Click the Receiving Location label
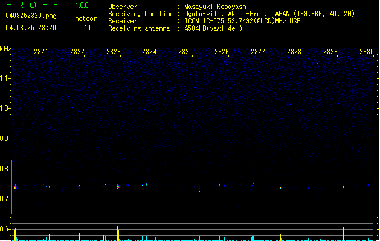Screen dimensions: 380x241 click(x=141, y=14)
